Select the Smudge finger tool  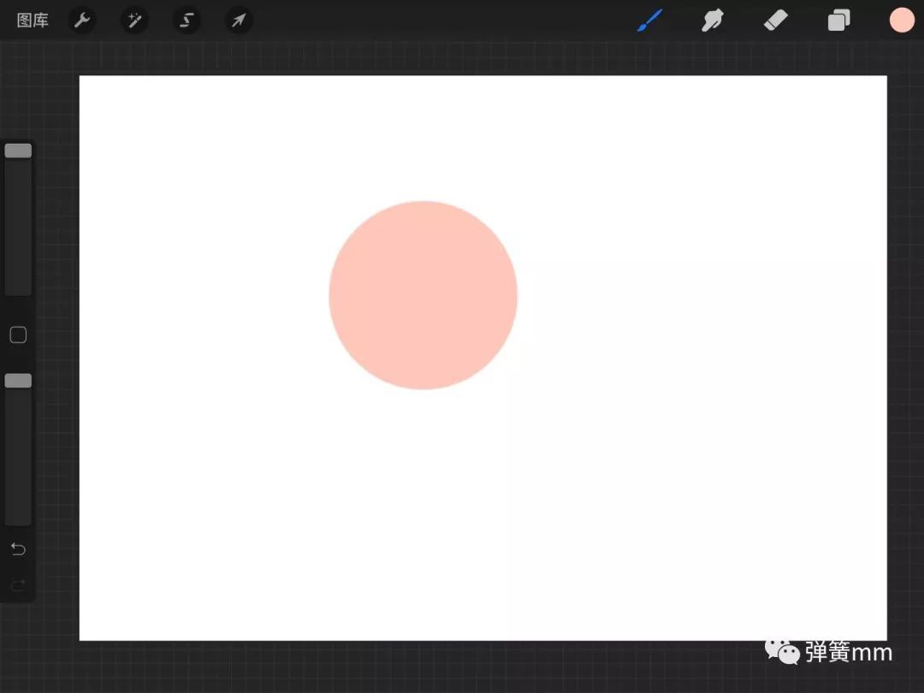(x=713, y=21)
